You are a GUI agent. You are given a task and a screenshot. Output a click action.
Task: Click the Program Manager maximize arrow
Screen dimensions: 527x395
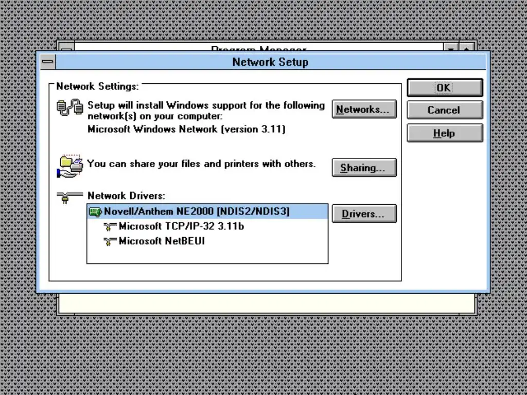[466, 47]
